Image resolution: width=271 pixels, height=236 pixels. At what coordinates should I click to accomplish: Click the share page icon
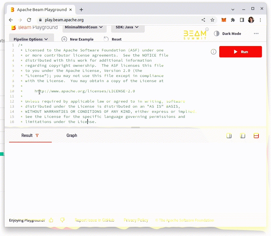pos(203,20)
